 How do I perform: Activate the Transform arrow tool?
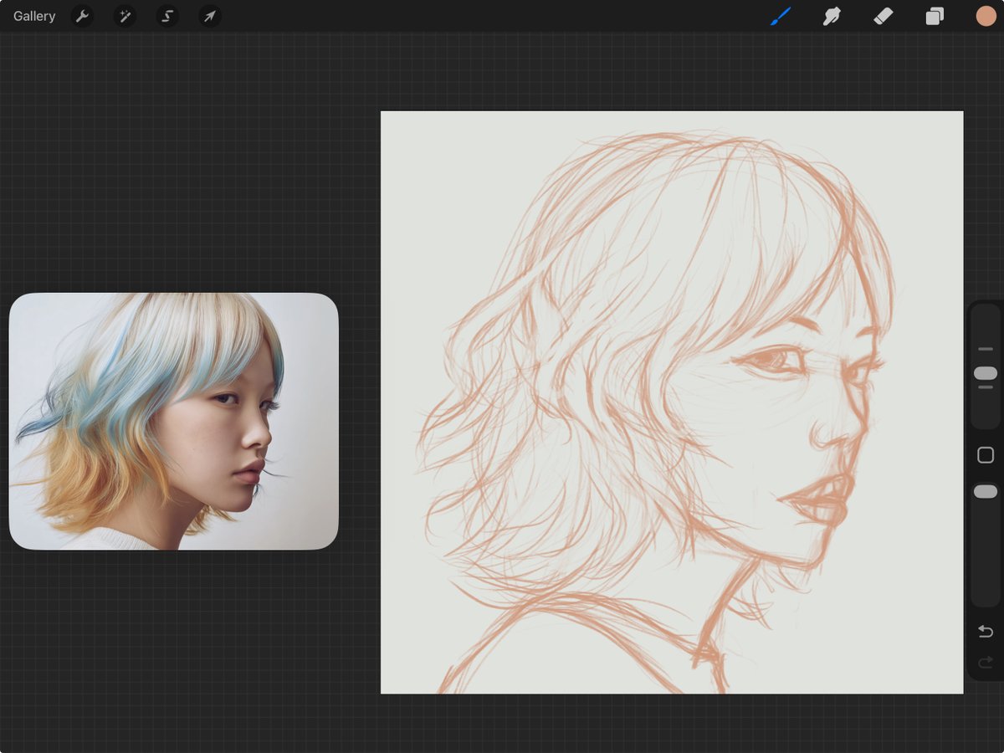(210, 16)
